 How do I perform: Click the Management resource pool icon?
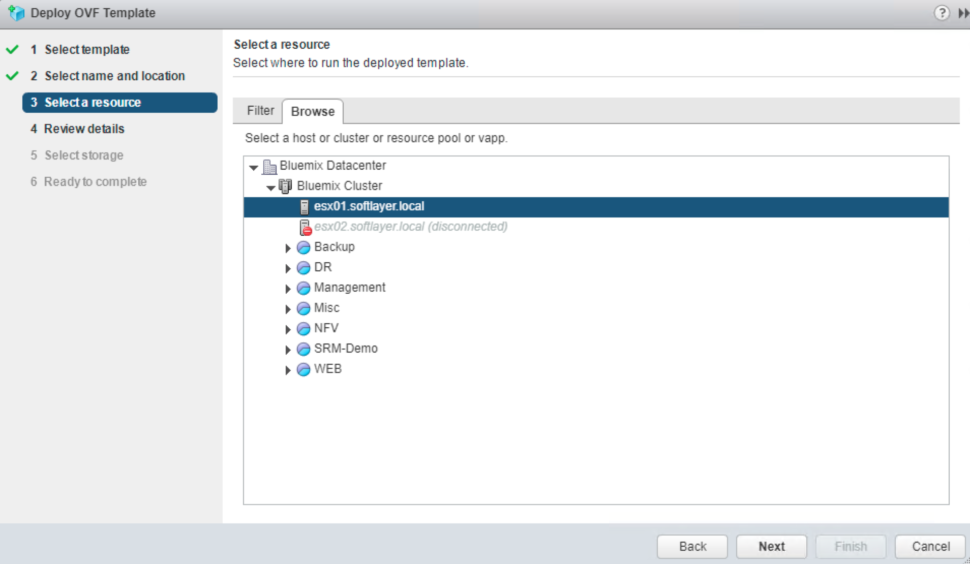[x=303, y=288]
